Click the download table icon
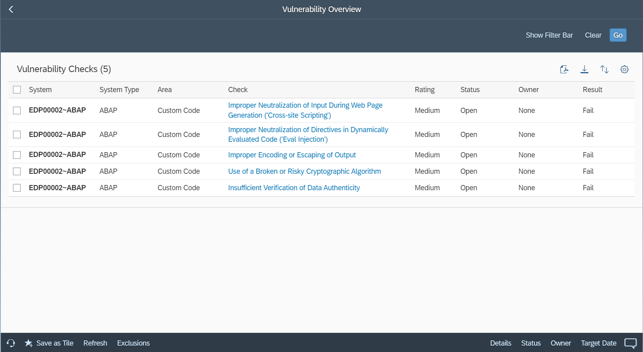 [584, 69]
